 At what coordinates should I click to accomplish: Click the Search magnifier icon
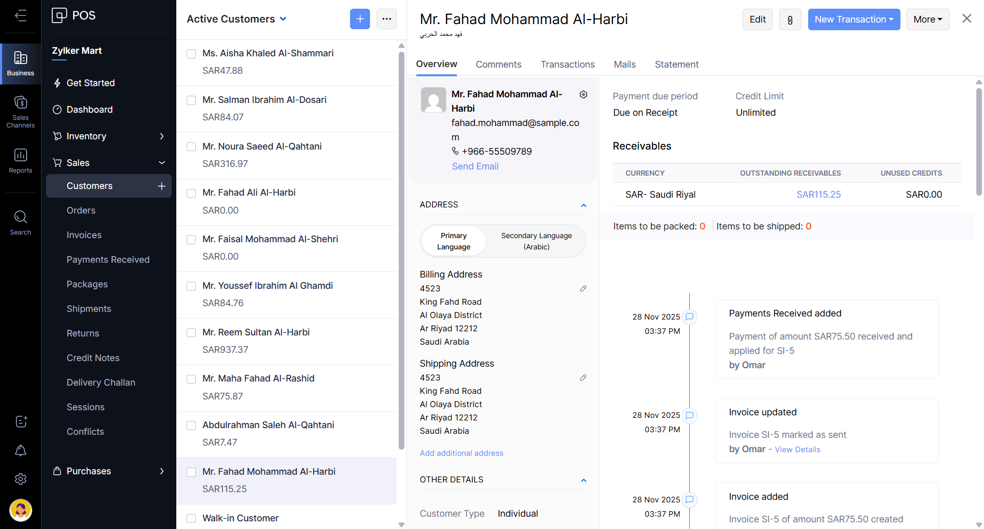tap(20, 223)
